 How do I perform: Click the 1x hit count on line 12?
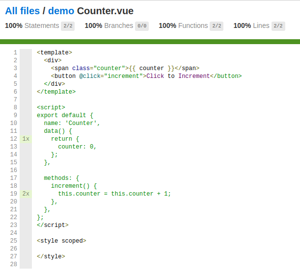[26, 139]
